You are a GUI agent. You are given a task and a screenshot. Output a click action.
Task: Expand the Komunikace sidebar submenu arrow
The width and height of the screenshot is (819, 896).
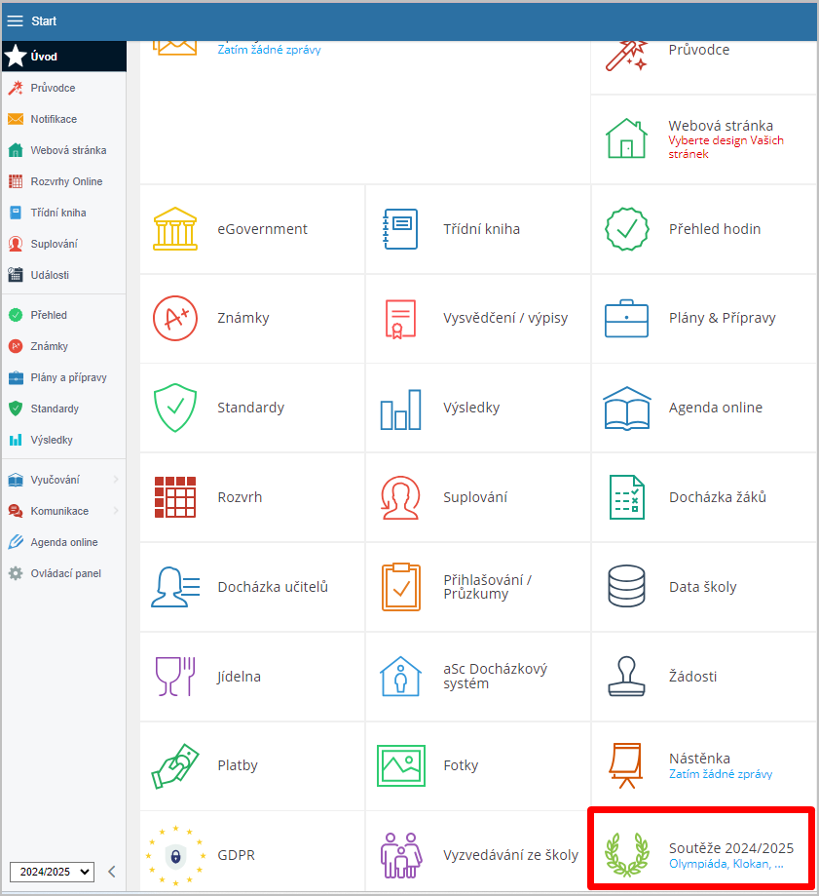pyautogui.click(x=116, y=511)
